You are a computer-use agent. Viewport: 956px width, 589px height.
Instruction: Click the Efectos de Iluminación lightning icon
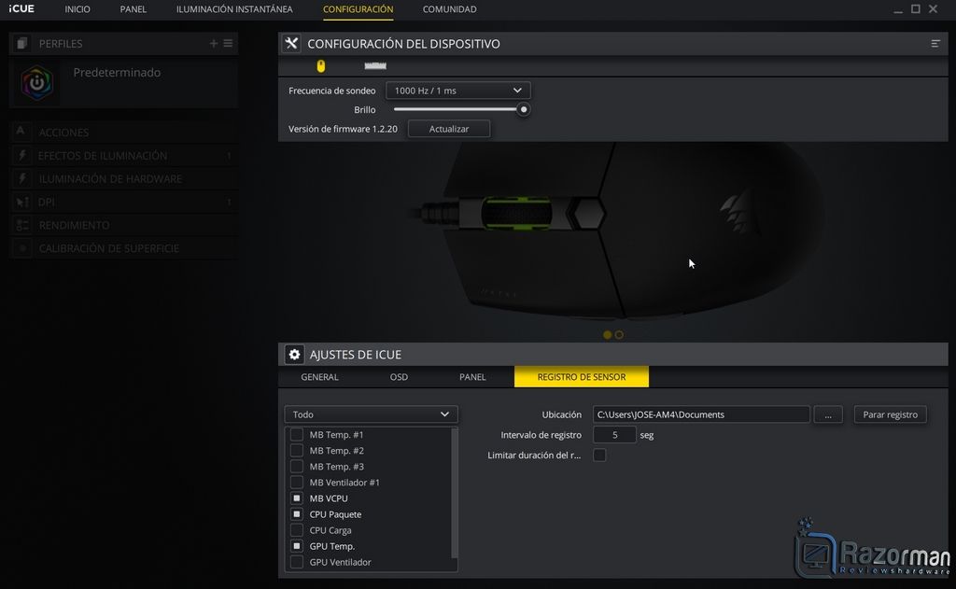click(x=22, y=155)
